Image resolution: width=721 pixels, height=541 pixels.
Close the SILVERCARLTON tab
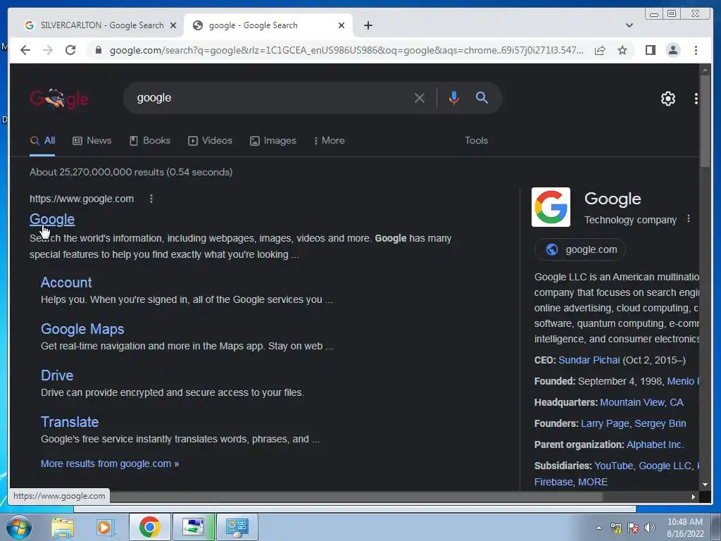[173, 25]
